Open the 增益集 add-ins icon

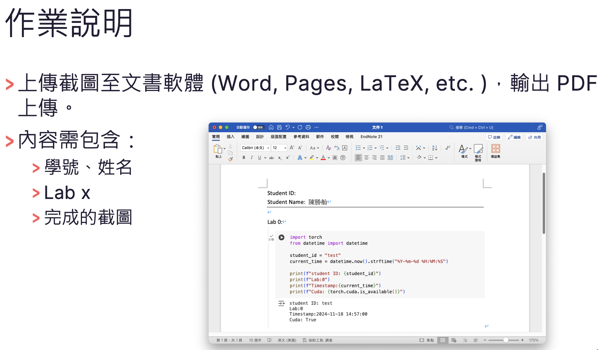[495, 151]
